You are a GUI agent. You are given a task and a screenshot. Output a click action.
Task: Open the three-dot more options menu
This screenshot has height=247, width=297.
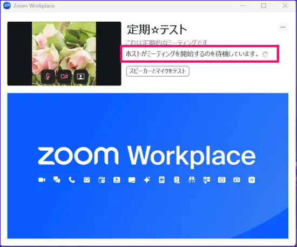point(283,27)
